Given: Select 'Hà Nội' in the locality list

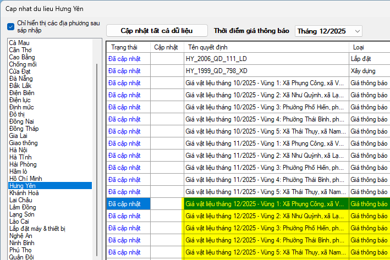Looking at the screenshot, I should point(19,150).
